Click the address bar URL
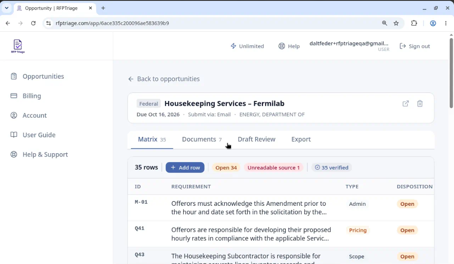The height and width of the screenshot is (264, 454). click(112, 23)
